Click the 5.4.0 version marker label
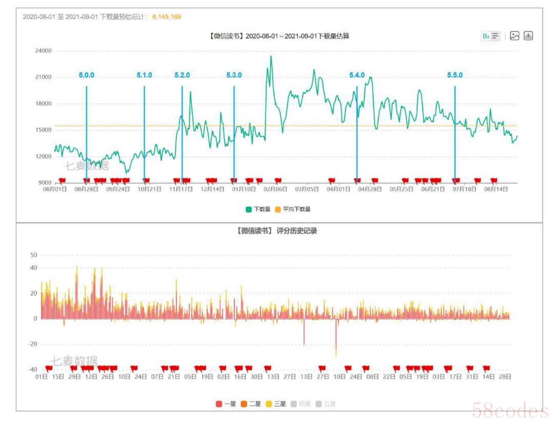Screen dimensions: 555x423 (x=357, y=75)
